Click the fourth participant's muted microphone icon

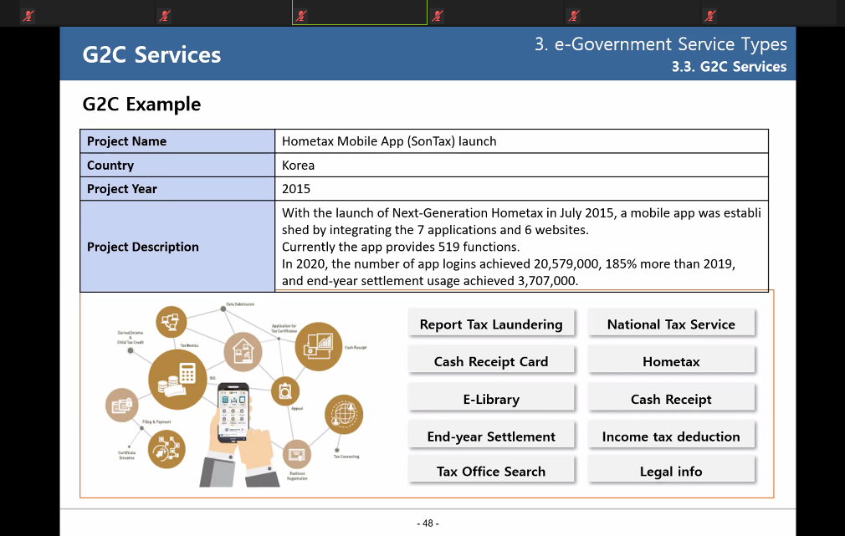coord(438,16)
